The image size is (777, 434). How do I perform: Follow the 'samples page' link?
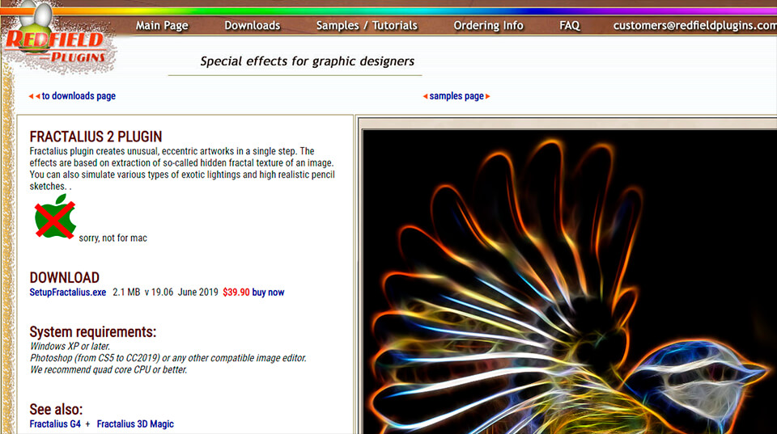[456, 96]
